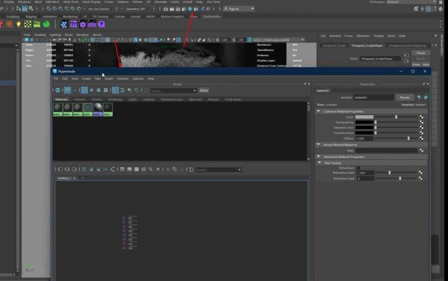
Task: Select the input and output connections graph icon
Action: click(67, 169)
